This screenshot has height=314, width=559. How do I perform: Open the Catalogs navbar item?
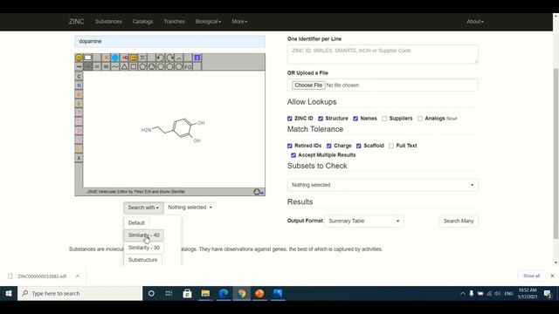(142, 21)
